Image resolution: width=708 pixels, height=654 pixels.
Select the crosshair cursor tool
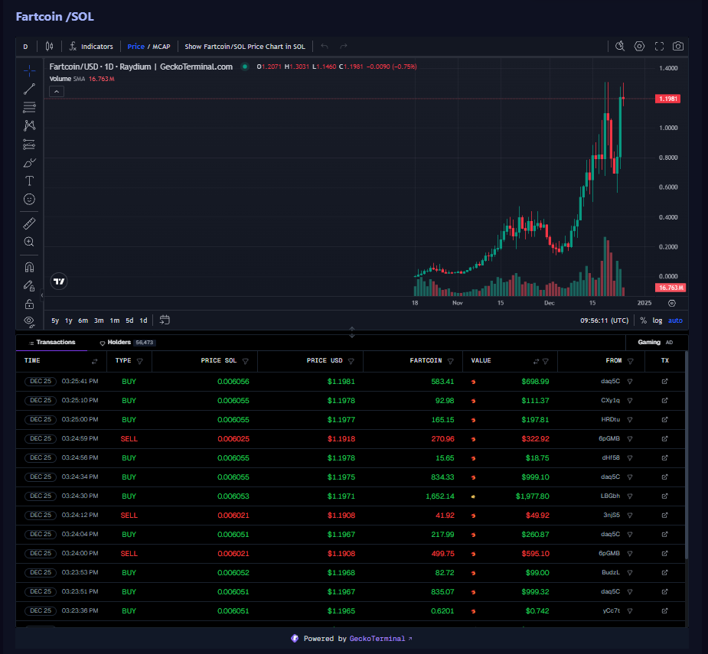tap(29, 70)
